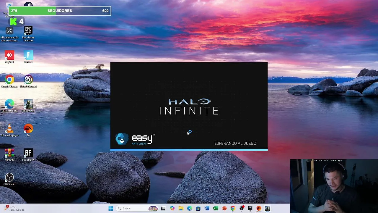Select the Ubisoft Connect desktop shortcut

(x=28, y=81)
